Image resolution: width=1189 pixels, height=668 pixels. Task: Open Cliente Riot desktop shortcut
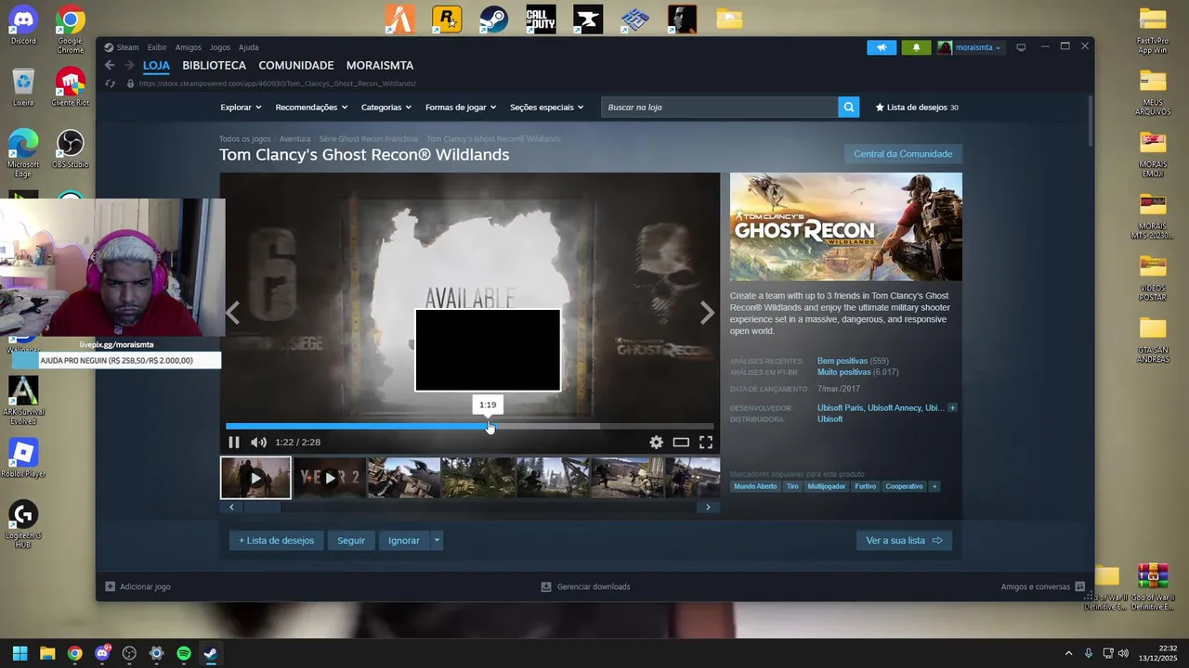pyautogui.click(x=70, y=87)
